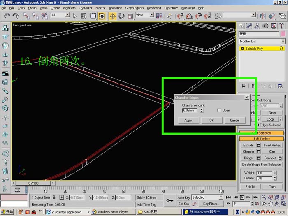Click the Insert Vertex button
Viewport: 288px width, 216px height.
[x=272, y=146]
